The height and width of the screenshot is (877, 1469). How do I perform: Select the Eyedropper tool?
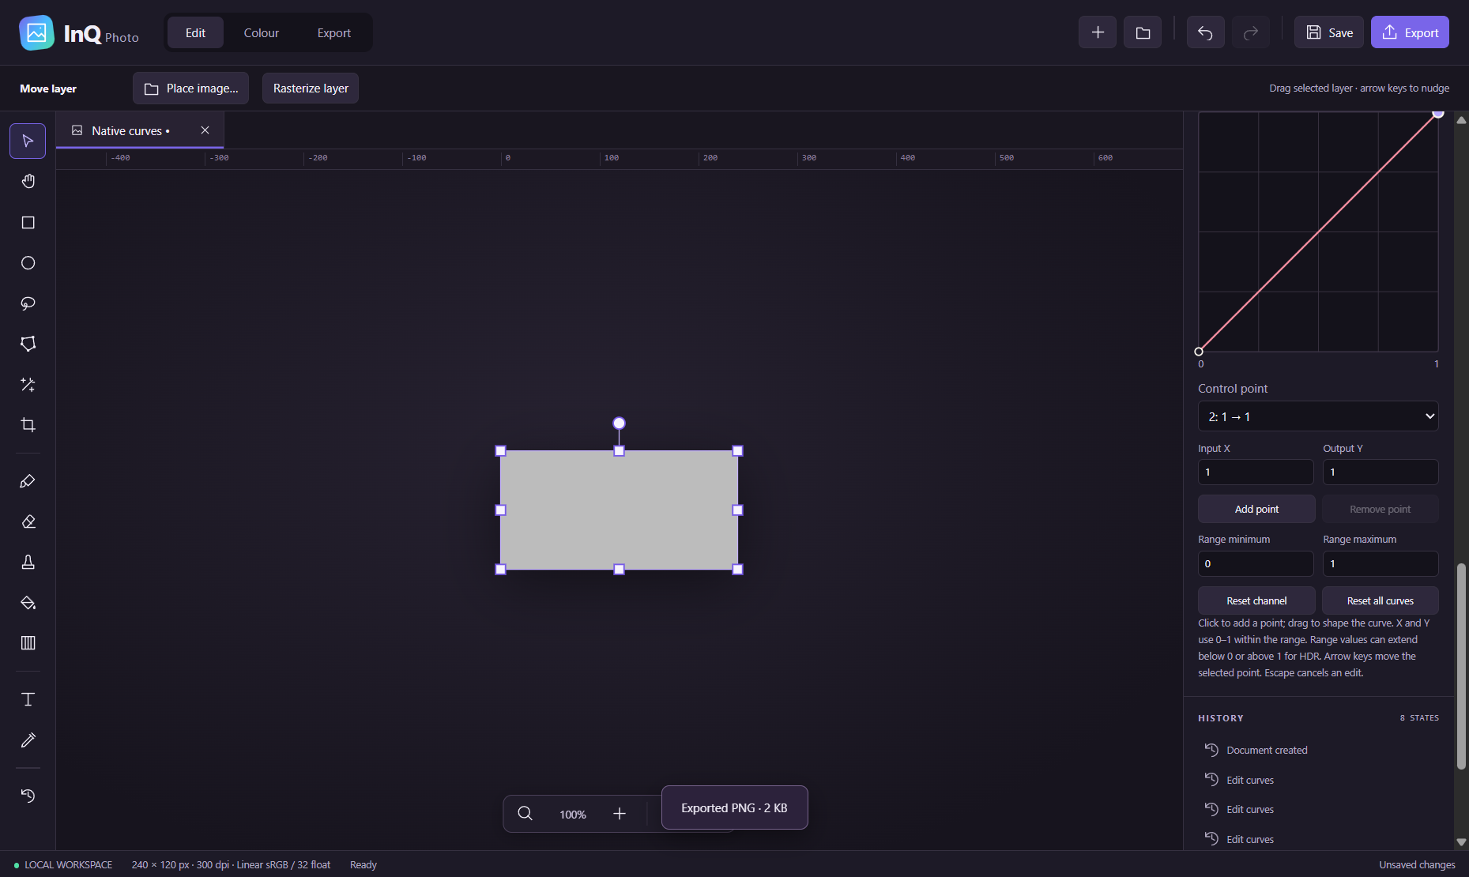tap(28, 740)
